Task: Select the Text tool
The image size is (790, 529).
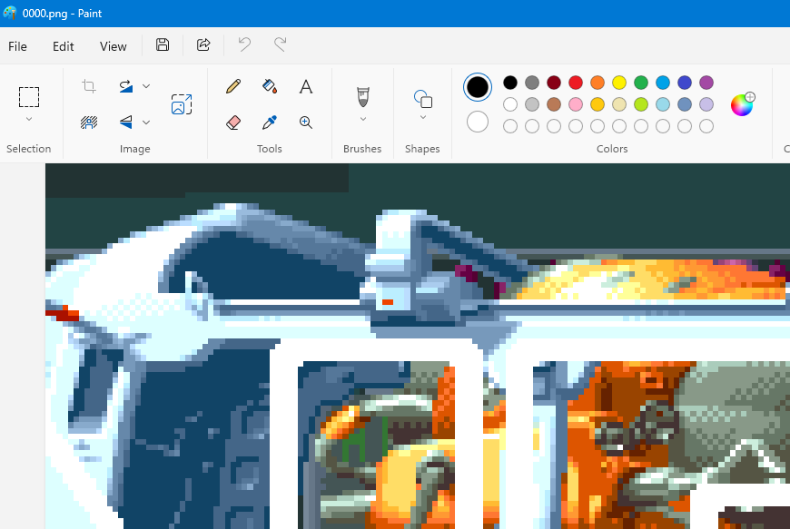Action: (x=306, y=86)
